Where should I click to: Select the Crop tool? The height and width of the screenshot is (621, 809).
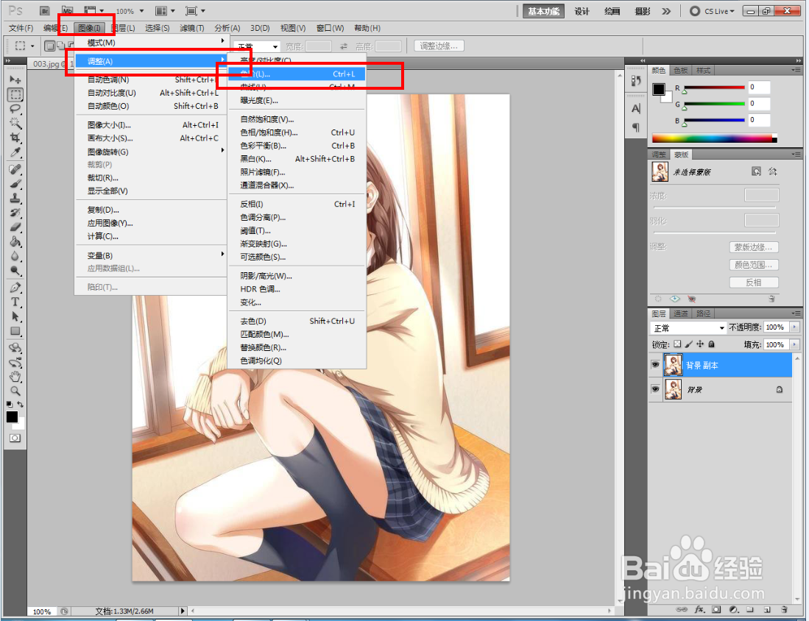[15, 138]
